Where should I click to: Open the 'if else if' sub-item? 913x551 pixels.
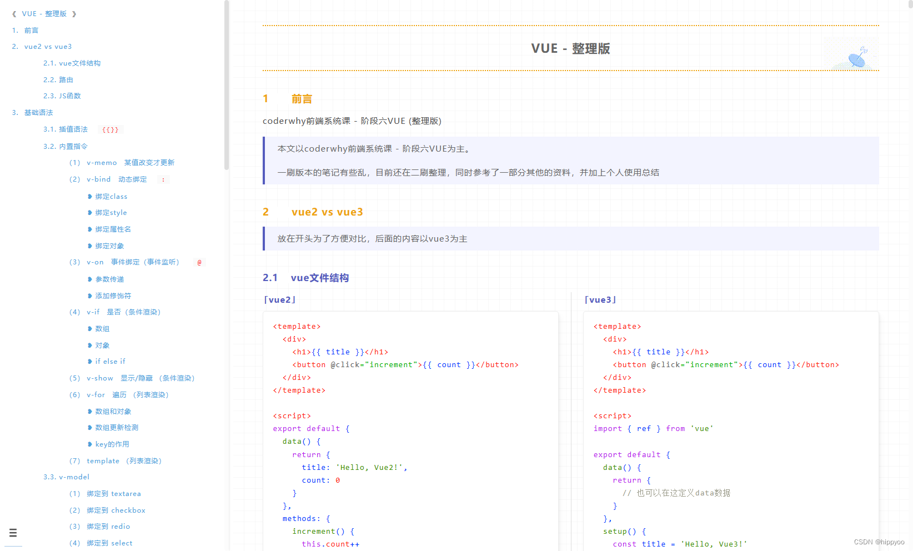coord(110,362)
